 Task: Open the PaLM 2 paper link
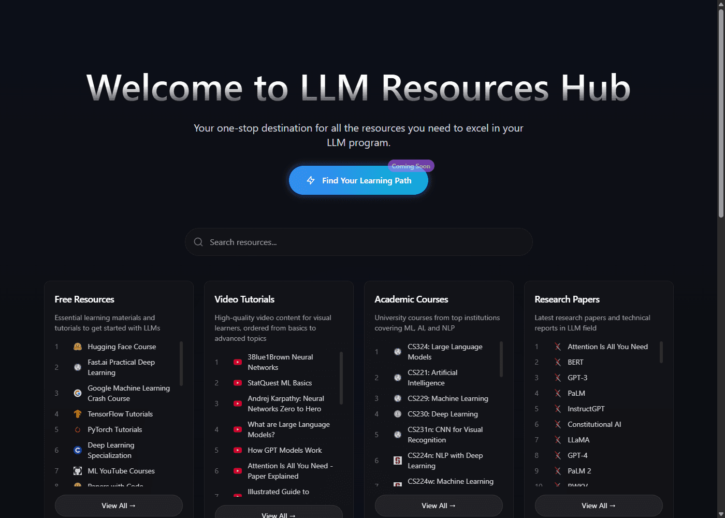[579, 471]
